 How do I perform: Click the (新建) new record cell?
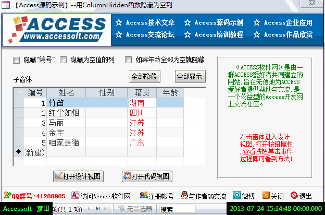click(x=35, y=152)
